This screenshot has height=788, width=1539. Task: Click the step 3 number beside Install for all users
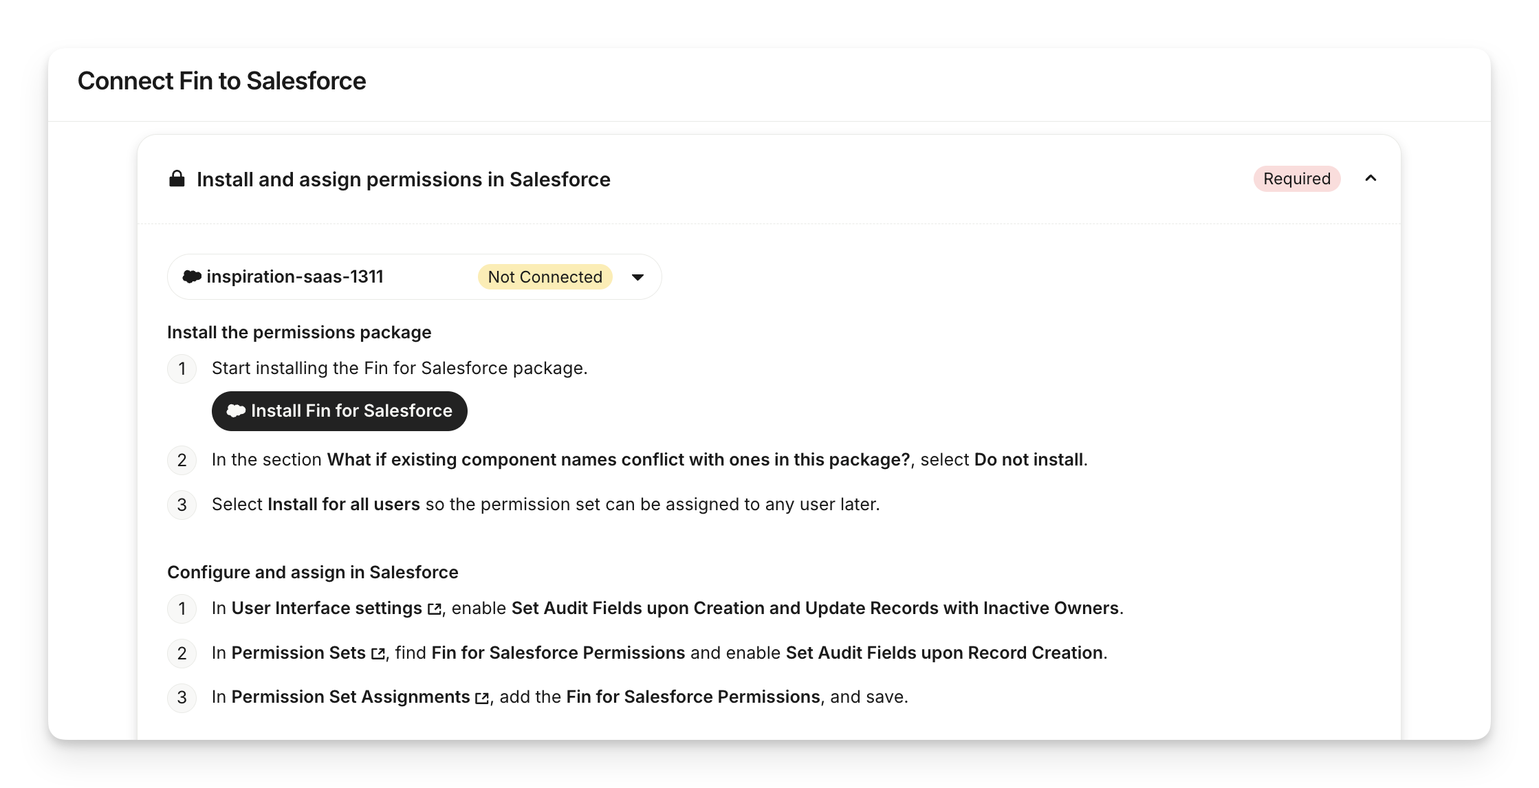tap(182, 505)
